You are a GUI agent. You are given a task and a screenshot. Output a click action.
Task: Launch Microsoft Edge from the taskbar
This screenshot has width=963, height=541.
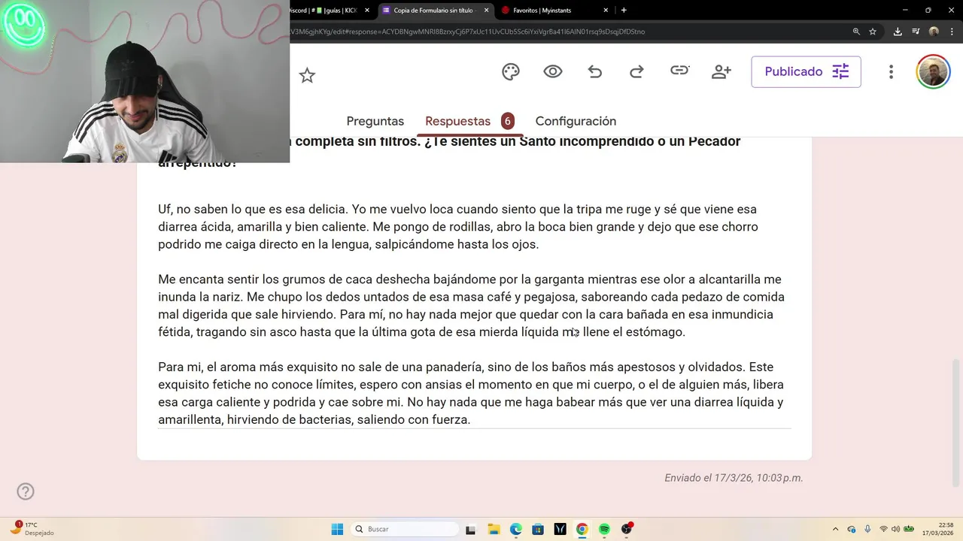click(x=516, y=529)
